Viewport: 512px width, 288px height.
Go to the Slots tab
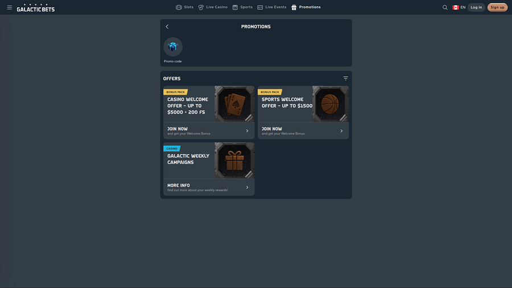(185, 7)
